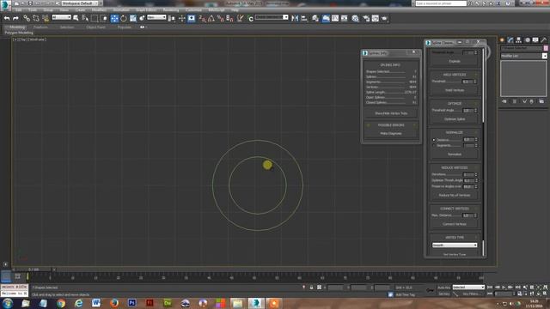Click the Explode button

[455, 61]
